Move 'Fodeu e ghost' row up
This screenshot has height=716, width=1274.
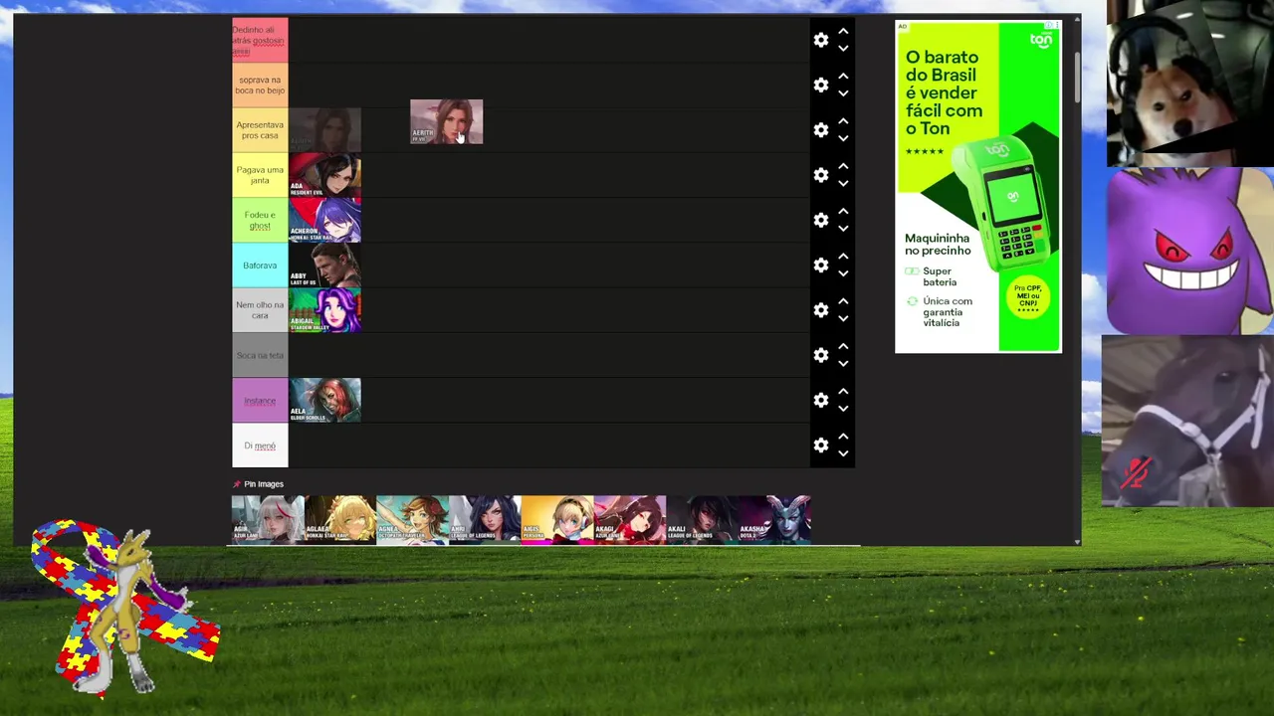point(843,211)
